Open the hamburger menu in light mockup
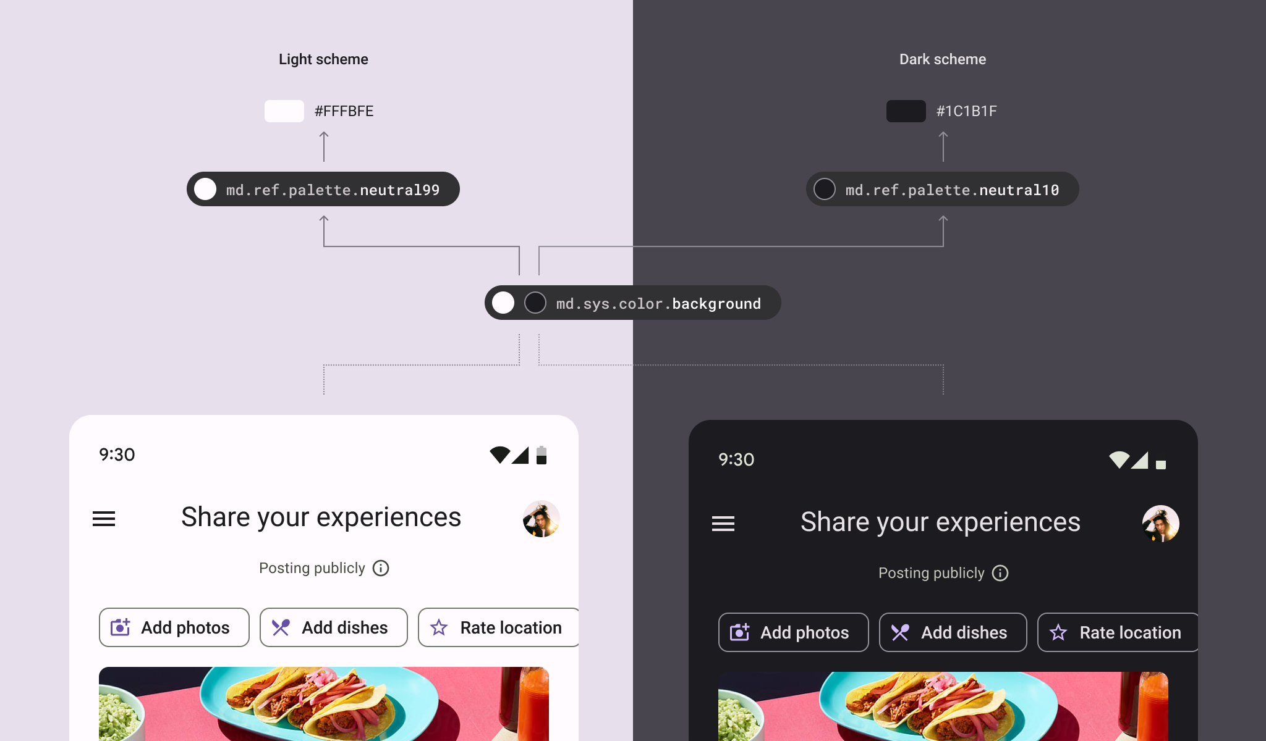 click(104, 519)
